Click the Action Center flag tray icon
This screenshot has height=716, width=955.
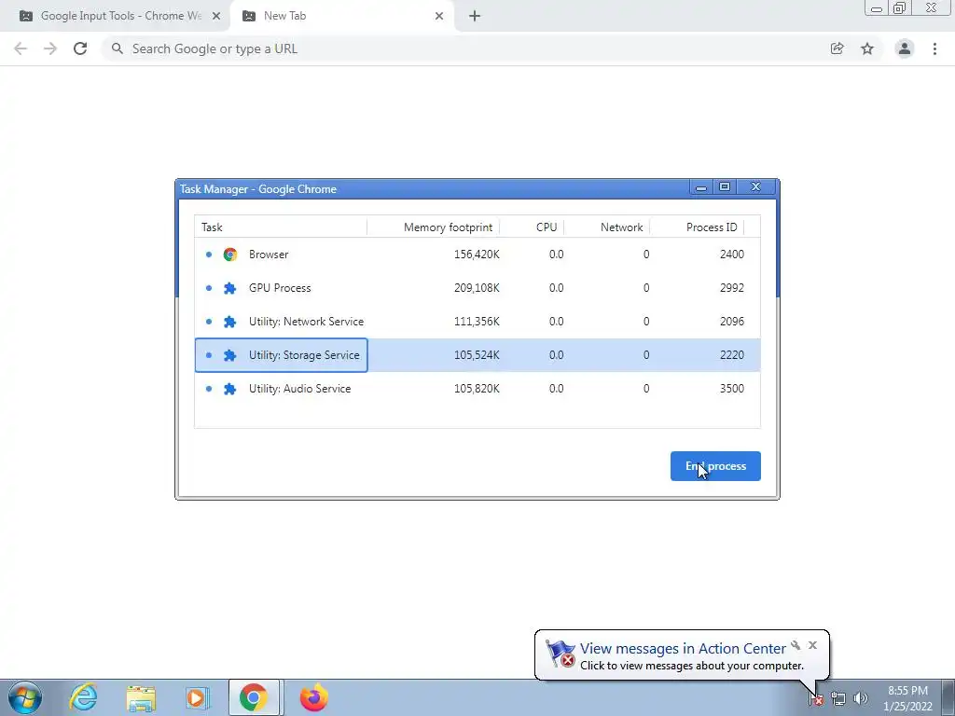click(x=816, y=699)
